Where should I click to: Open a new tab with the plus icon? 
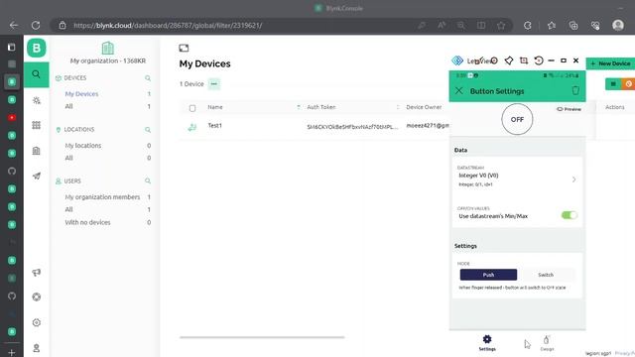(x=12, y=353)
